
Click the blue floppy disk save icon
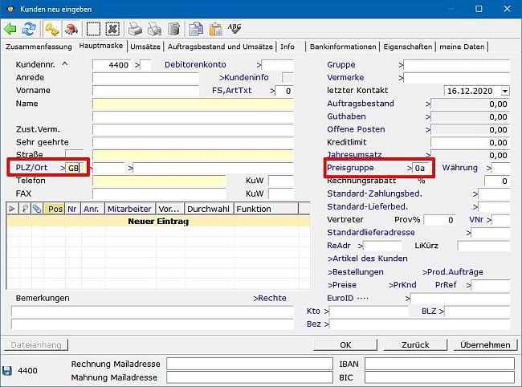click(8, 371)
